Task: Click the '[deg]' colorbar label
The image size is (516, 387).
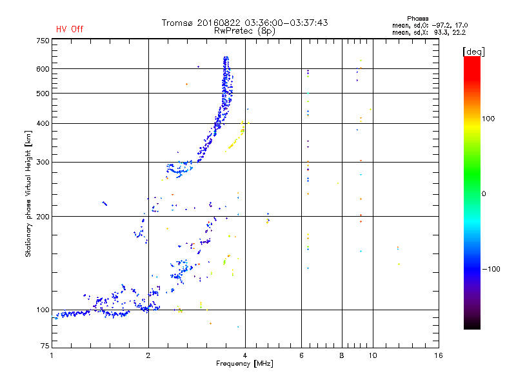Action: [473, 52]
